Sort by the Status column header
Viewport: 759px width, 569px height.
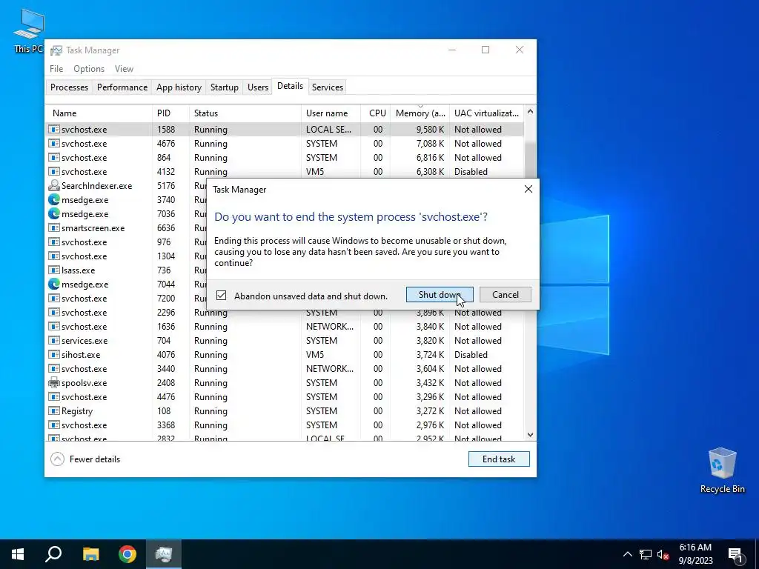coord(245,113)
